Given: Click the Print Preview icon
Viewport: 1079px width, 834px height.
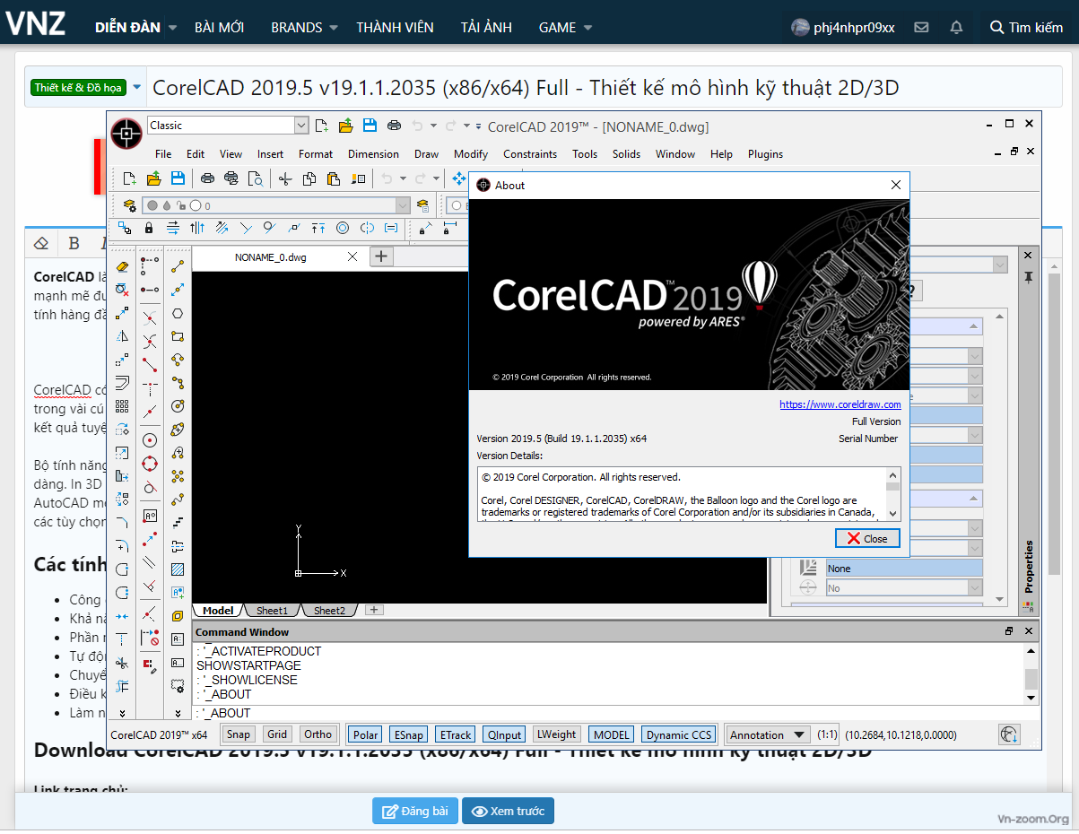Looking at the screenshot, I should [x=256, y=178].
